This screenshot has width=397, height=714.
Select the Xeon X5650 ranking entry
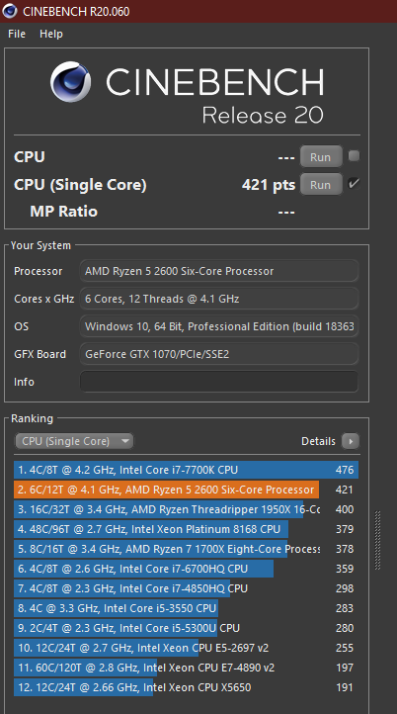point(186,687)
